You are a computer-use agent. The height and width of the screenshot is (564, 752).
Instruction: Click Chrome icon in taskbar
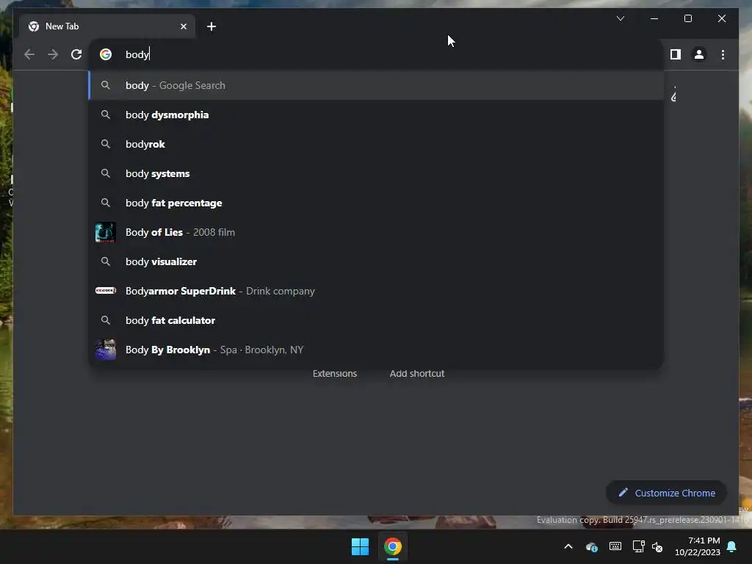coord(393,546)
